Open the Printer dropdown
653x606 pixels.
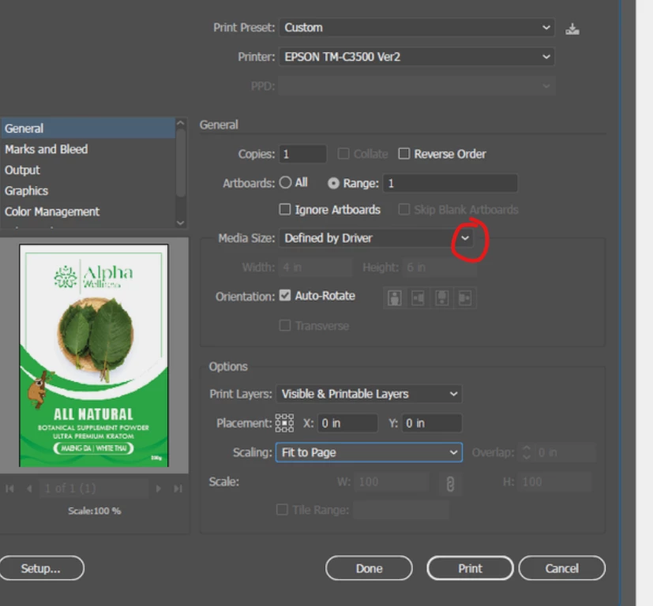pyautogui.click(x=416, y=57)
